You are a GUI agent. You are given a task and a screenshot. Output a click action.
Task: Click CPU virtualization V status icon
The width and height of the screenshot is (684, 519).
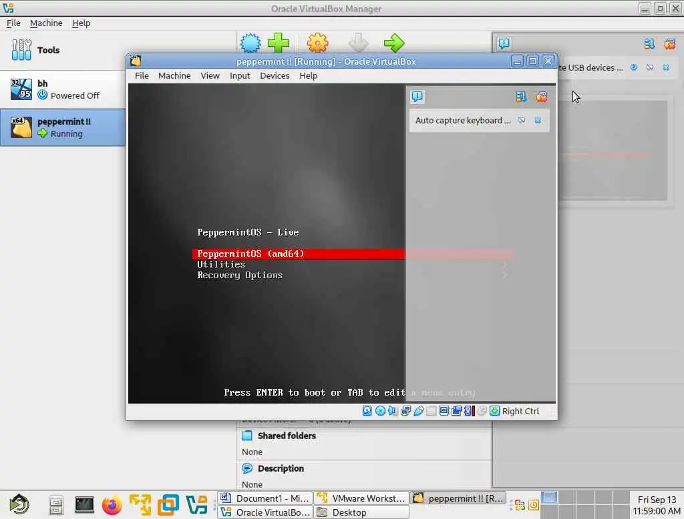point(470,411)
